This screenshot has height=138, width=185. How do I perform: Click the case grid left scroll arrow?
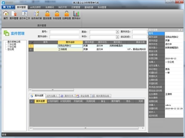pyautogui.click(x=30, y=90)
